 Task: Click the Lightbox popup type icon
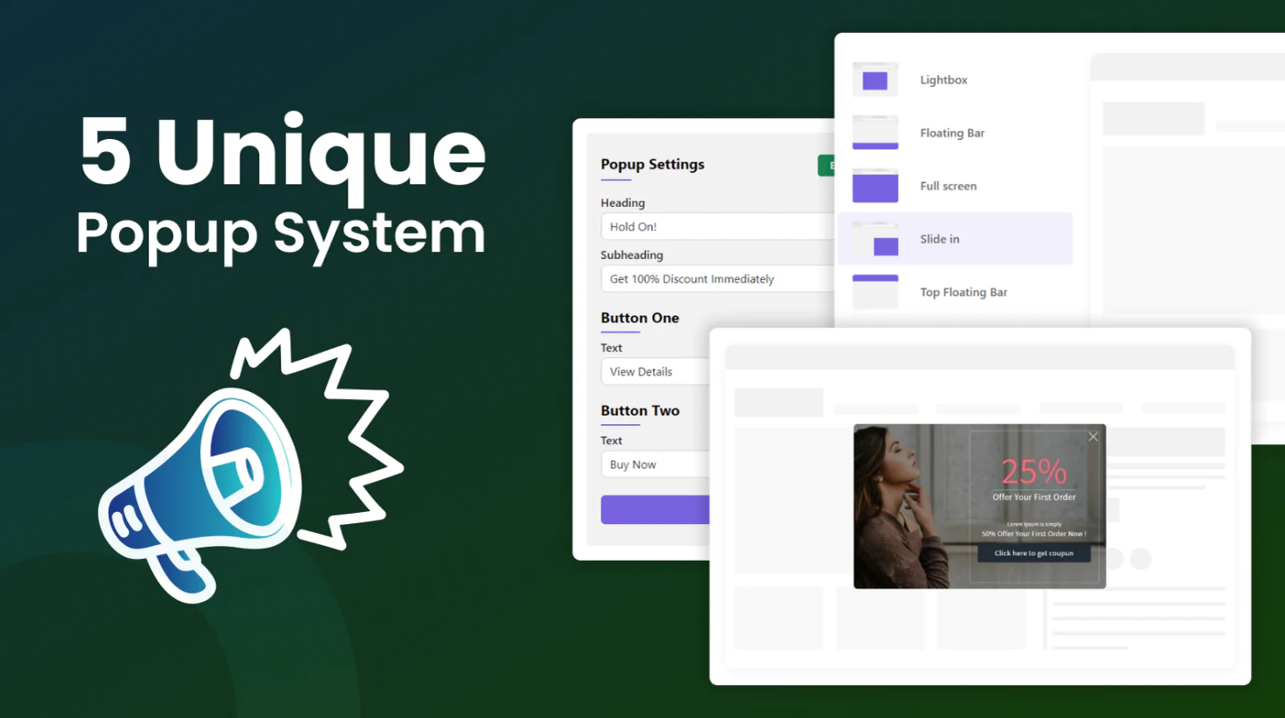875,80
